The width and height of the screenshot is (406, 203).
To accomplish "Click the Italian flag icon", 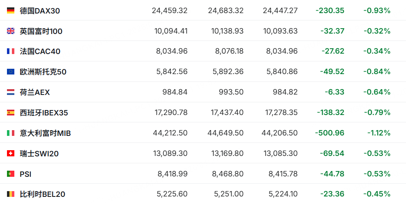I will pyautogui.click(x=11, y=133).
